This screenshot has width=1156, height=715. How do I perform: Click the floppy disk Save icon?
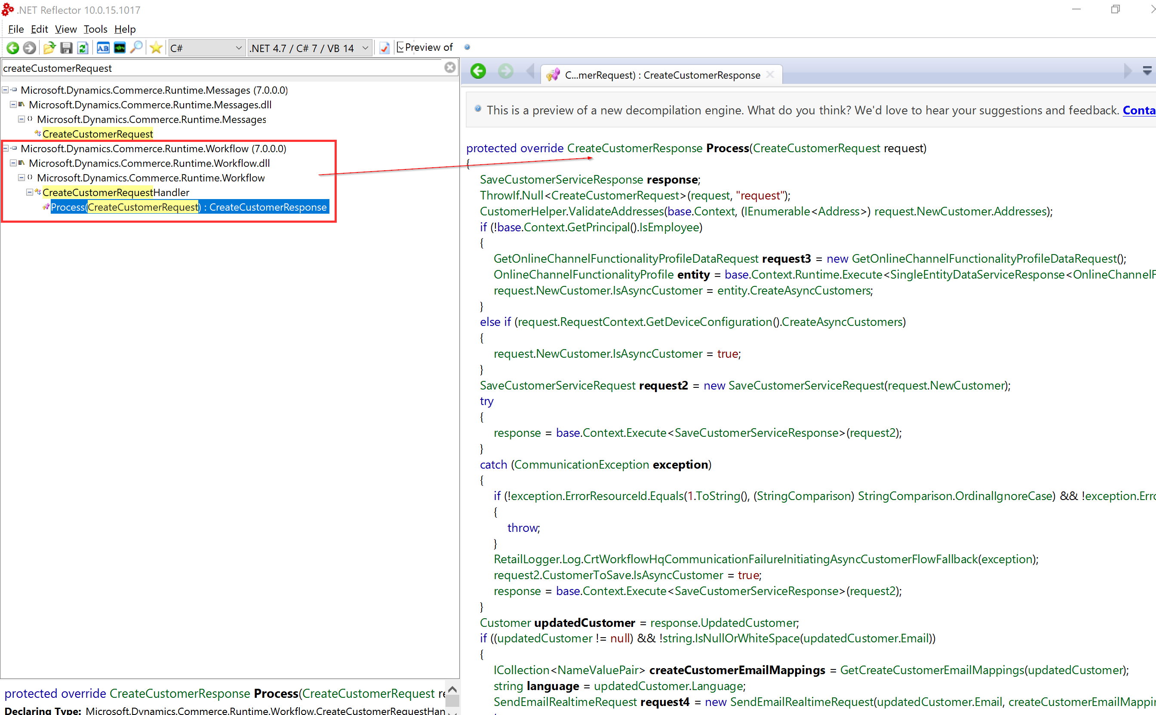coord(66,48)
